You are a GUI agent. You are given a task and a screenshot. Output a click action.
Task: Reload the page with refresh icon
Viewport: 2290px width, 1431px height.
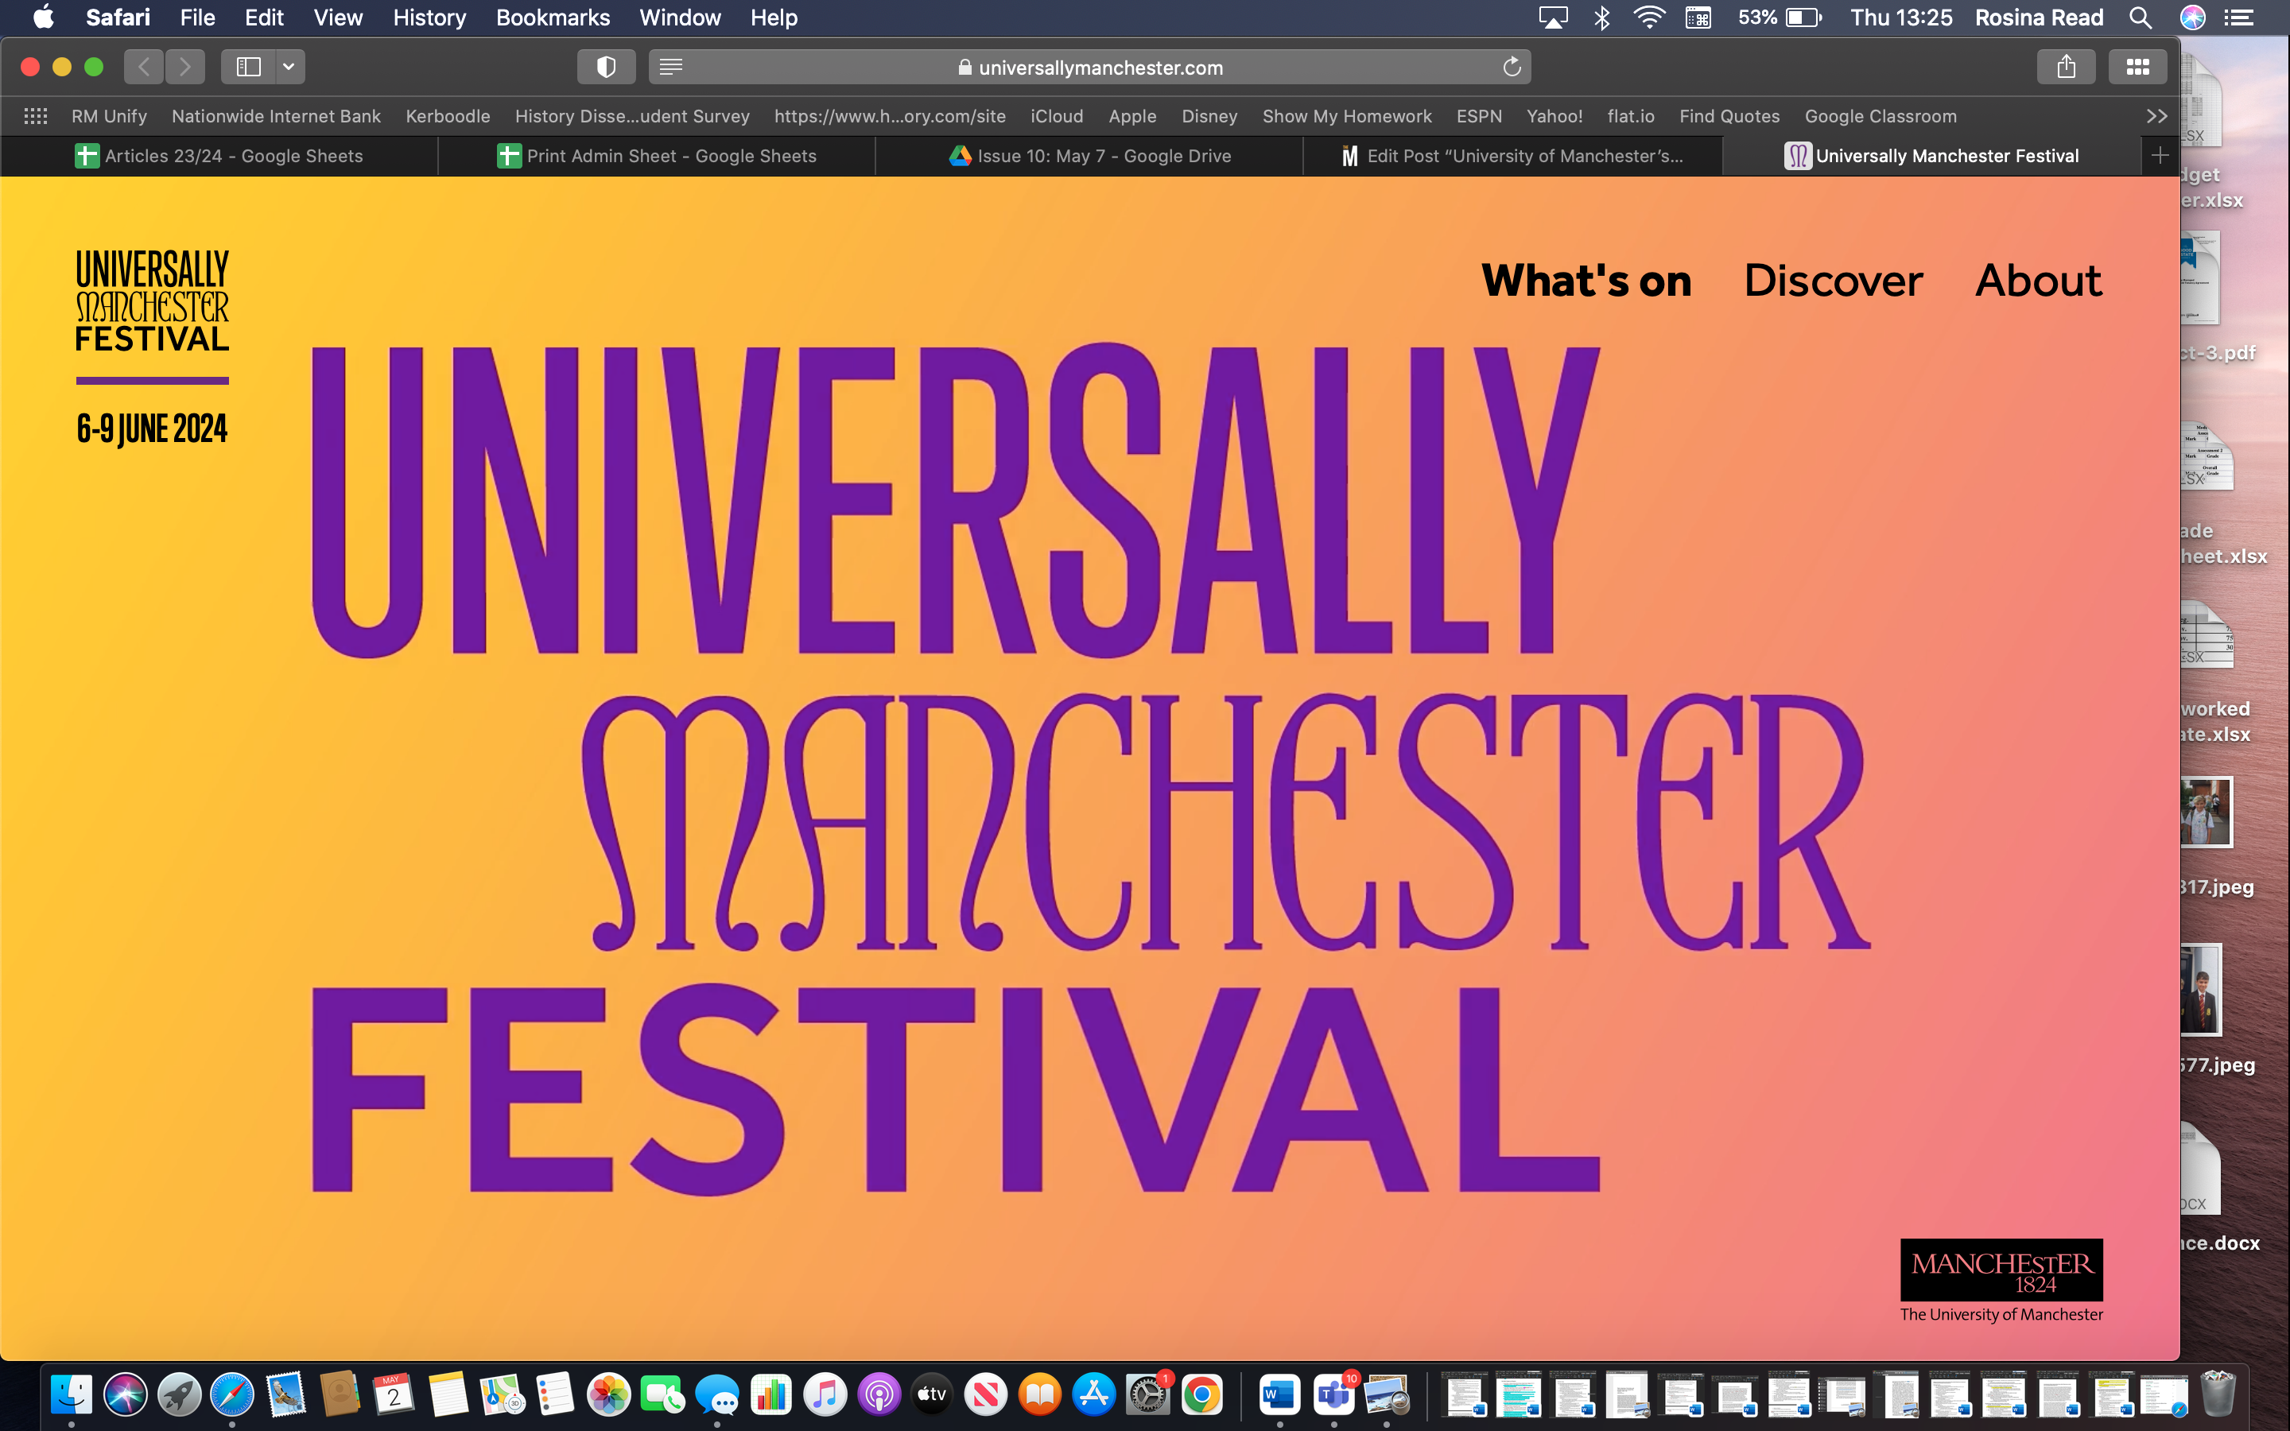tap(1512, 68)
